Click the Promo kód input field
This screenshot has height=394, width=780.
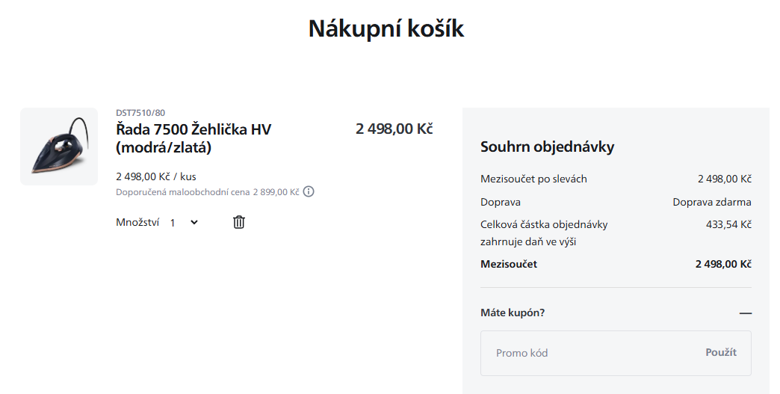(x=590, y=353)
